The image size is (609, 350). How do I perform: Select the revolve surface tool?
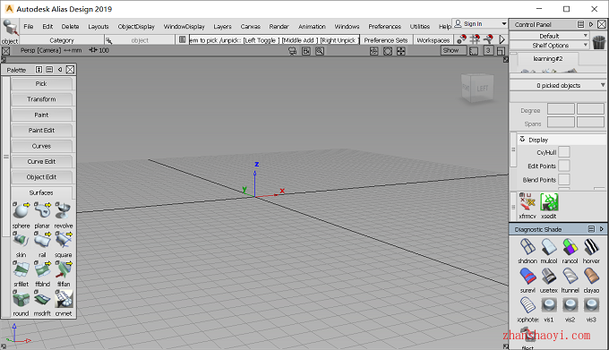point(64,211)
